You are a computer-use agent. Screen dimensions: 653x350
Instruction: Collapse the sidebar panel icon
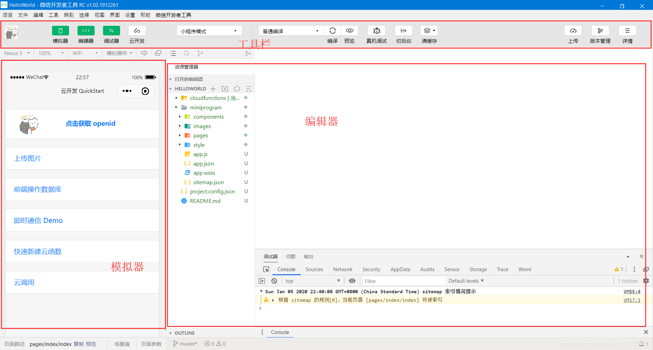[x=248, y=53]
